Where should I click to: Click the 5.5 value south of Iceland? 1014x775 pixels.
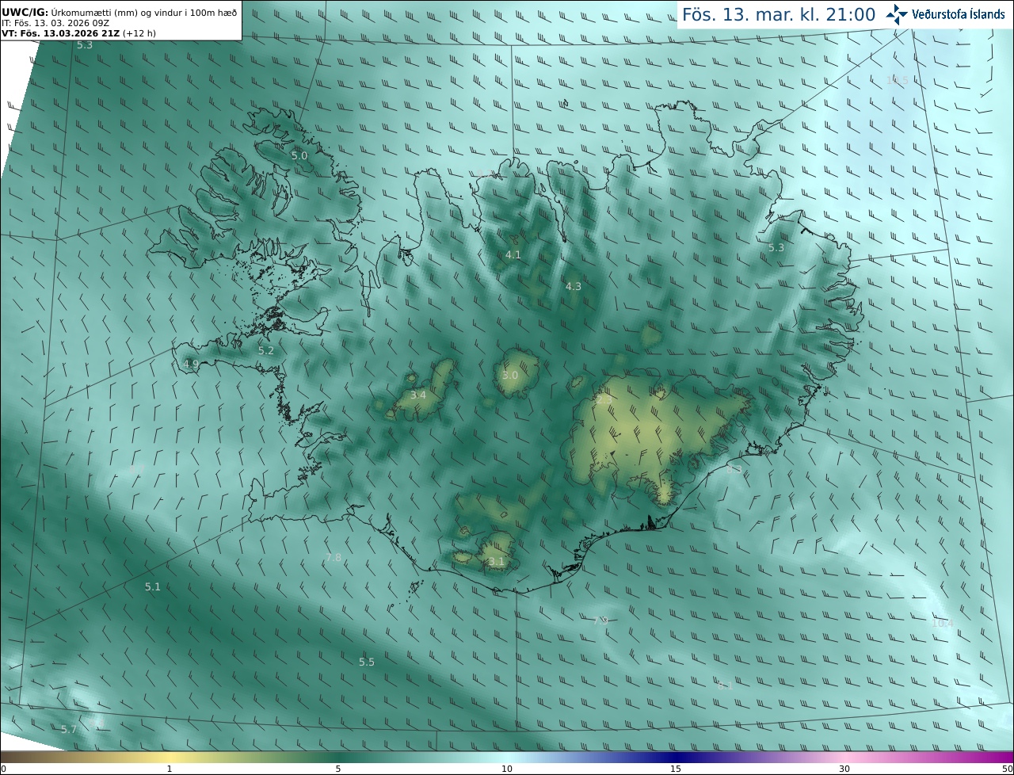click(367, 662)
